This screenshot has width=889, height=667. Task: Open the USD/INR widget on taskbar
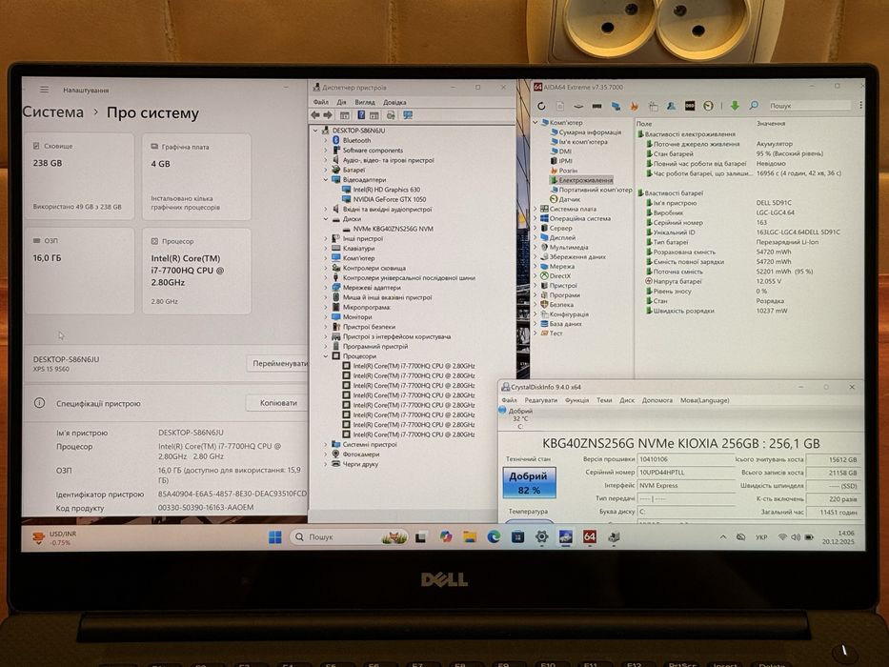tap(54, 537)
